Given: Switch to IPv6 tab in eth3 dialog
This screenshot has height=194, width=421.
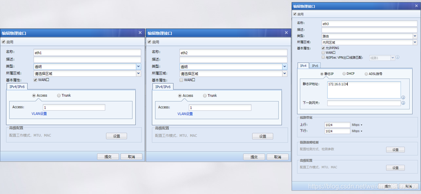Looking at the screenshot, I should coord(315,65).
